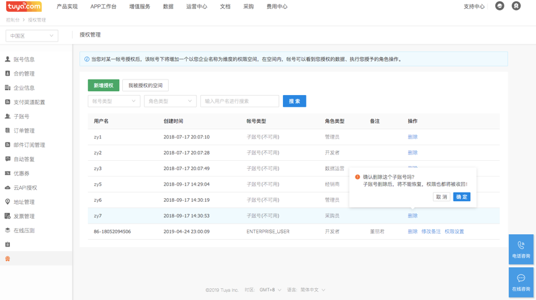
Task: Click the 创建时间 column header
Action: (173, 121)
